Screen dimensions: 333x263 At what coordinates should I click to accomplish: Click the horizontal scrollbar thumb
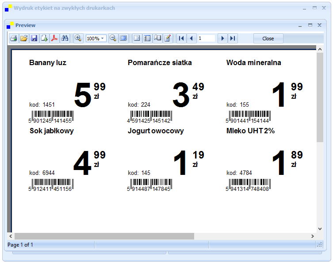[x=104, y=236]
